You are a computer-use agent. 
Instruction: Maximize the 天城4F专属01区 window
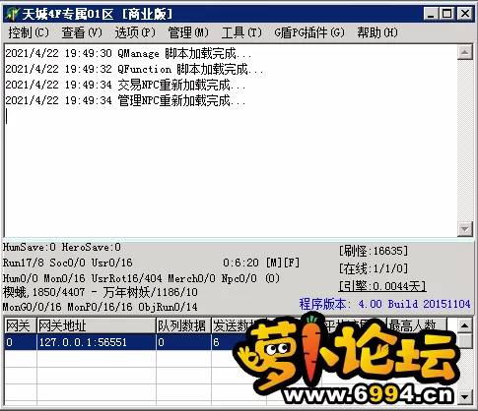pyautogui.click(x=447, y=14)
